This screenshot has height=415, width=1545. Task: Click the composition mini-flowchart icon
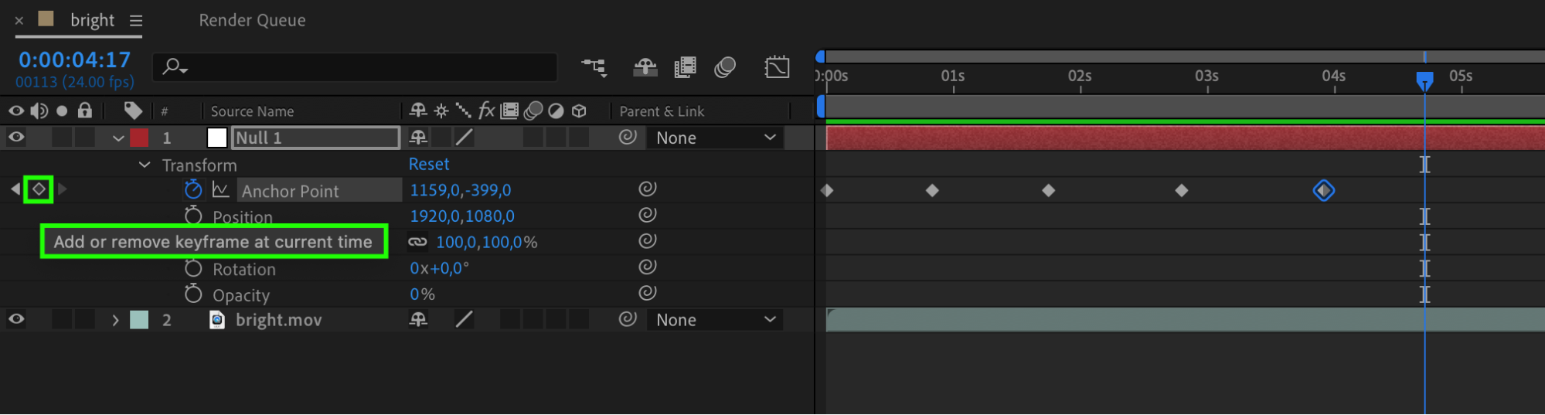594,67
